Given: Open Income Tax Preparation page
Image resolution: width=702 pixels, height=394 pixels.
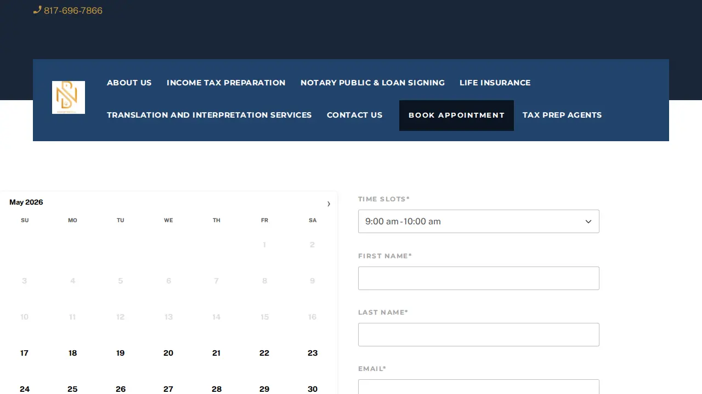Looking at the screenshot, I should pyautogui.click(x=226, y=83).
